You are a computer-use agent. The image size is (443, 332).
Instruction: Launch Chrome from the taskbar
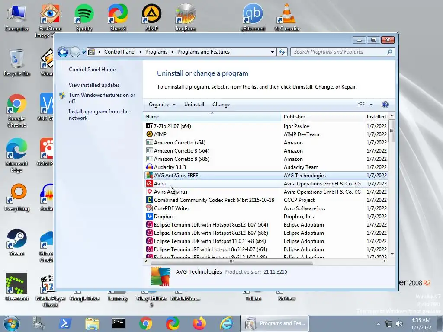click(145, 323)
